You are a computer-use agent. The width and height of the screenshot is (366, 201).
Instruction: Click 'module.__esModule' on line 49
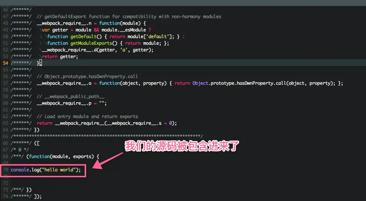[x=124, y=30]
